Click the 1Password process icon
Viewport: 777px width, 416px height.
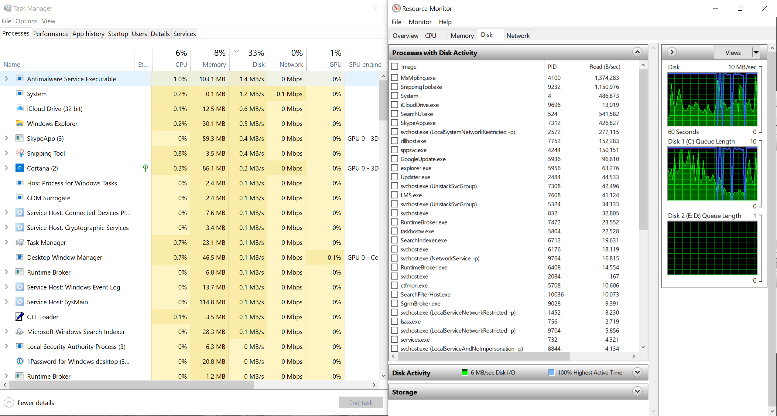(x=19, y=361)
